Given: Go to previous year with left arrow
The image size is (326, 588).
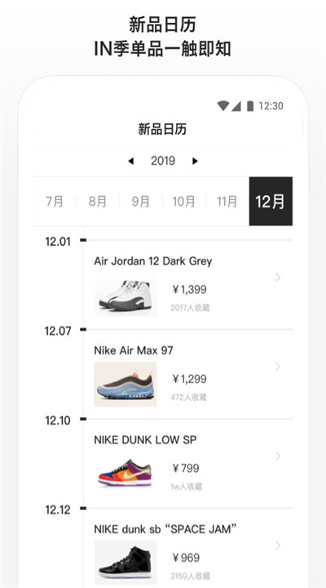Looking at the screenshot, I should 130,161.
